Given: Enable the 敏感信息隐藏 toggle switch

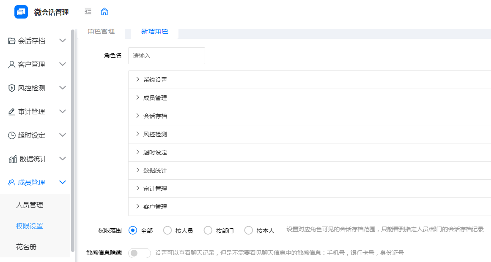Looking at the screenshot, I should 139,251.
